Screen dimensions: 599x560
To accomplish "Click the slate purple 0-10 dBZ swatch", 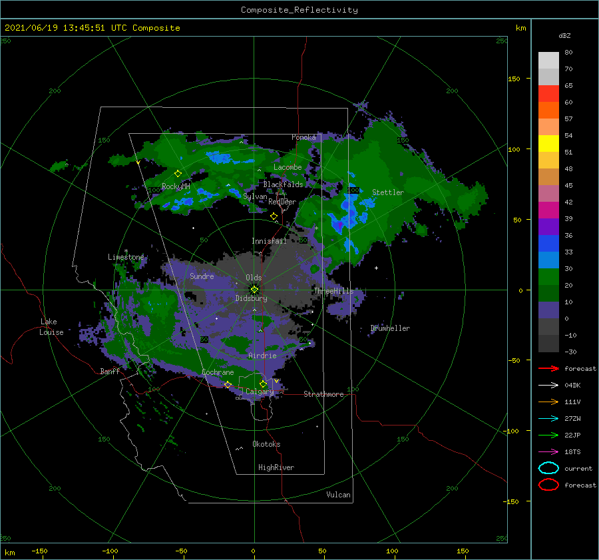I will [x=548, y=310].
